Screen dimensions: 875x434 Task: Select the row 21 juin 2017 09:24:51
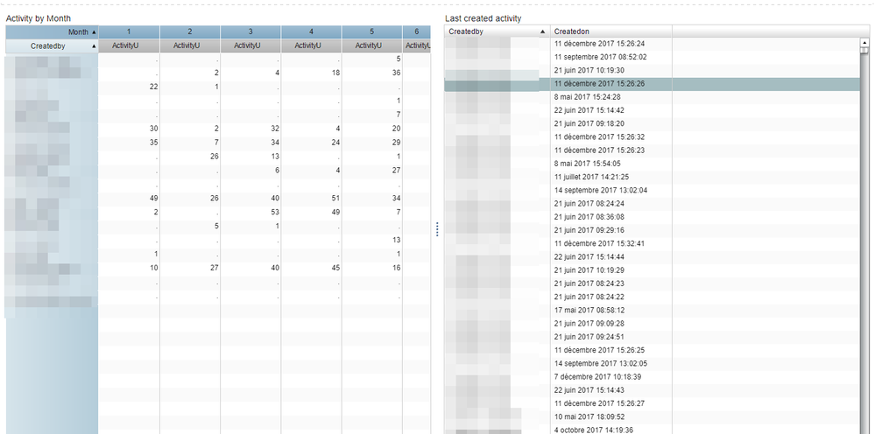point(653,337)
